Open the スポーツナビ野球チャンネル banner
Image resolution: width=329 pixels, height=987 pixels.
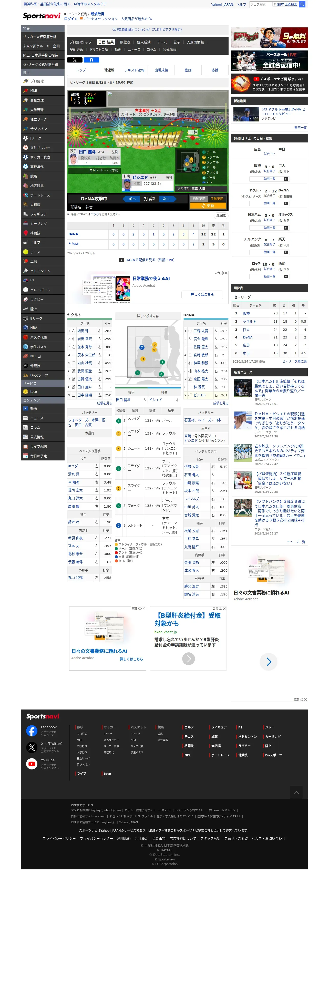(x=269, y=84)
